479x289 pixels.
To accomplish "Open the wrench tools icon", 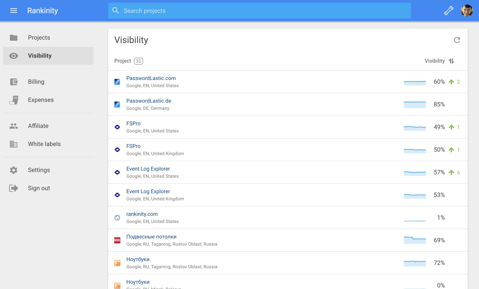I will pos(448,11).
